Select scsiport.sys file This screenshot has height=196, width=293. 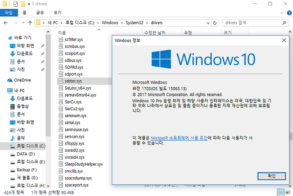tap(75, 53)
